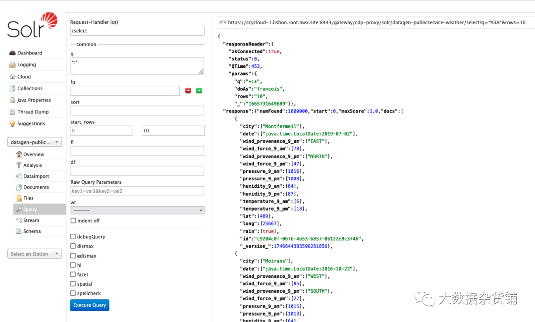Click the Cloud icon
Viewport: 535px width, 322px height.
pos(12,77)
